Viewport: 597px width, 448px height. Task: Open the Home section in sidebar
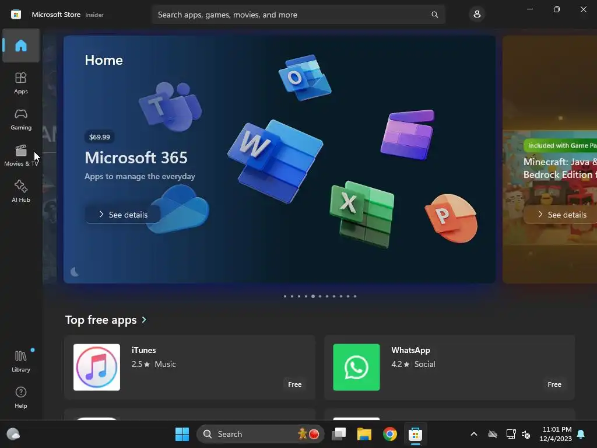coord(21,45)
